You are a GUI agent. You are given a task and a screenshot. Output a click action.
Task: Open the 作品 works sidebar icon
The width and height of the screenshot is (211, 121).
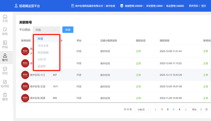pos(5,45)
